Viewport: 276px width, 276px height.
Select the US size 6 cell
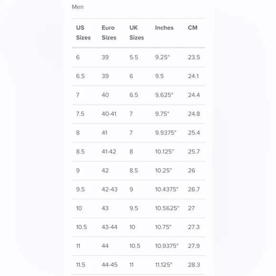(x=78, y=57)
